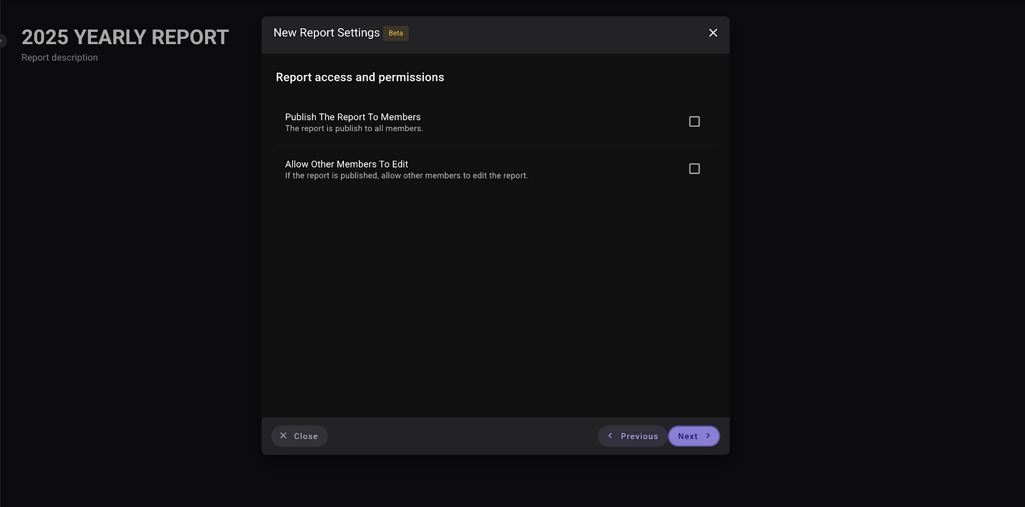Proceed using the Next button
Screen dimensions: 1025x507
(x=693, y=436)
